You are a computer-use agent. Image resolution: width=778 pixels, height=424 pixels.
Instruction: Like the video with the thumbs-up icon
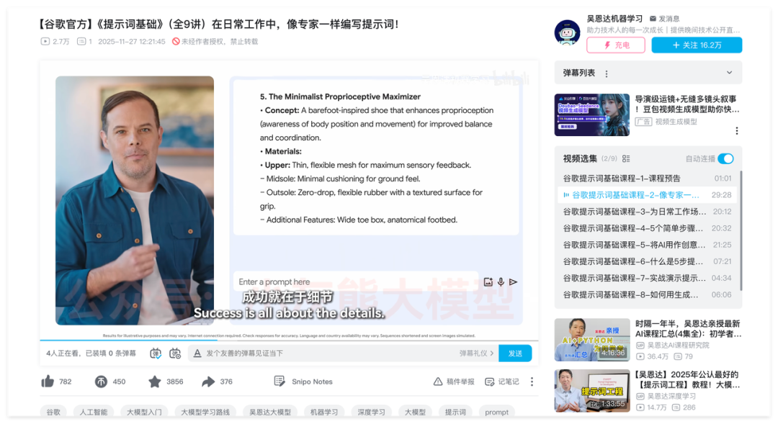[x=49, y=382]
